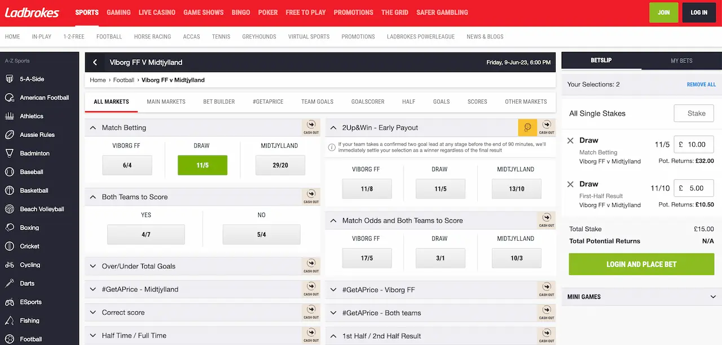Open the Basketball icon
Image resolution: width=722 pixels, height=345 pixels.
pyautogui.click(x=10, y=191)
